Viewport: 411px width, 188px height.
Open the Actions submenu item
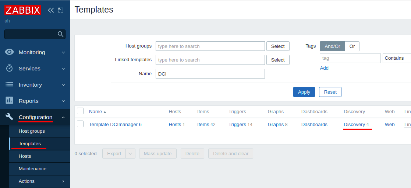40,181
